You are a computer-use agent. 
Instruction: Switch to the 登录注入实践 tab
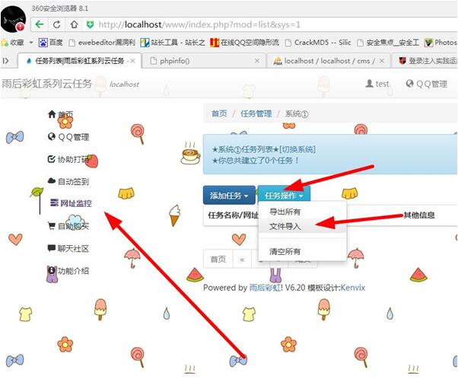pyautogui.click(x=424, y=61)
